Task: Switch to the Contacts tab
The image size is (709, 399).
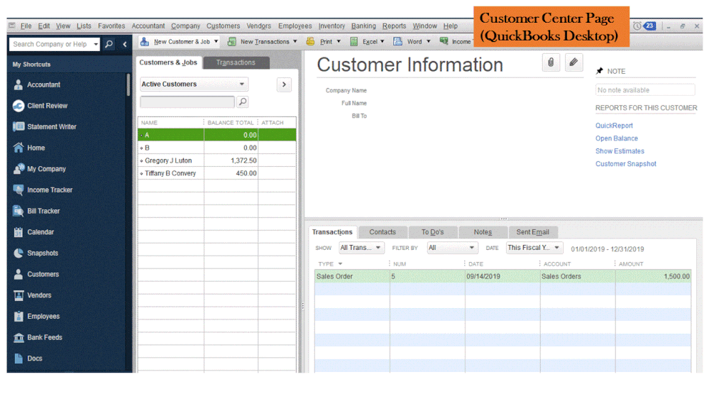Action: click(x=383, y=232)
